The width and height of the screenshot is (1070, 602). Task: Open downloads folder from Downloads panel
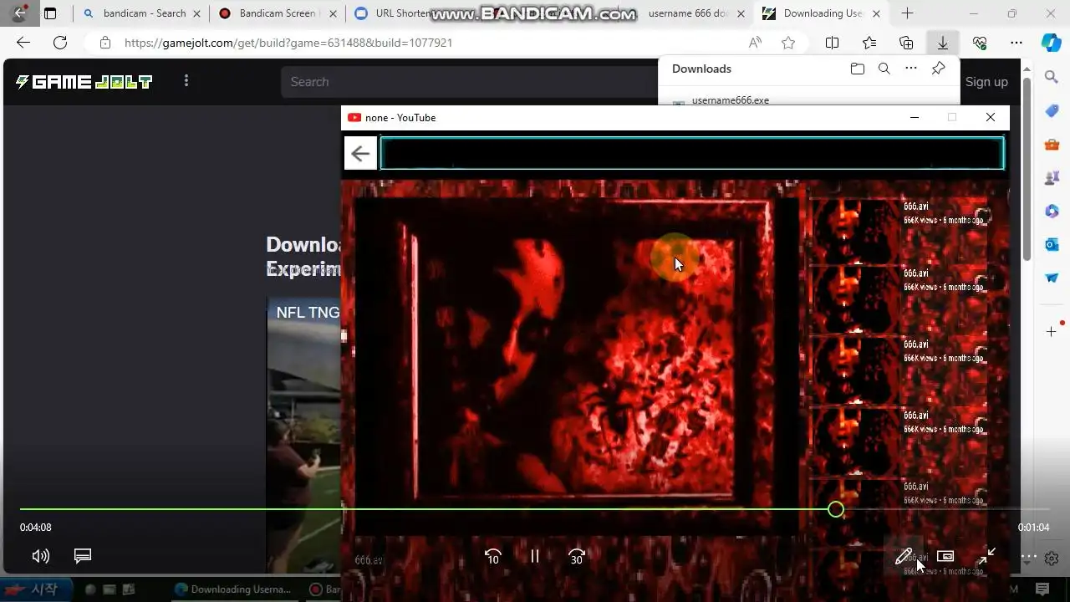coord(857,69)
